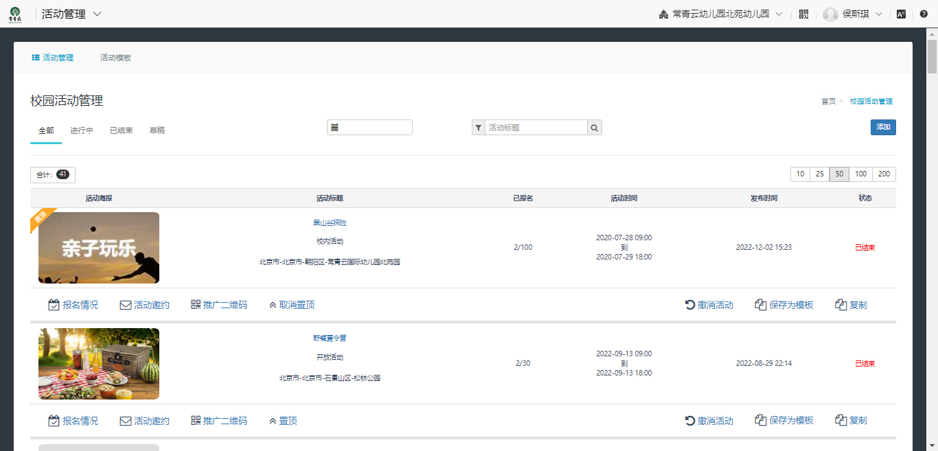The image size is (938, 451).
Task: Click the location text 北京市-北京市-石景山区-松林公园
Action: coord(330,378)
